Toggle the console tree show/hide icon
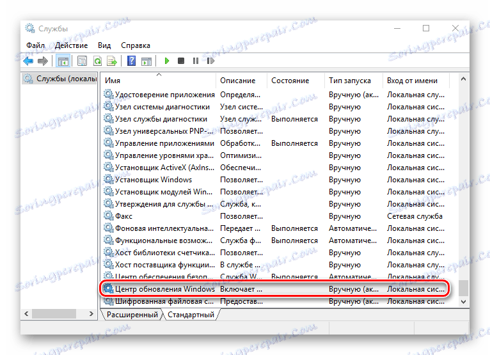 63,61
